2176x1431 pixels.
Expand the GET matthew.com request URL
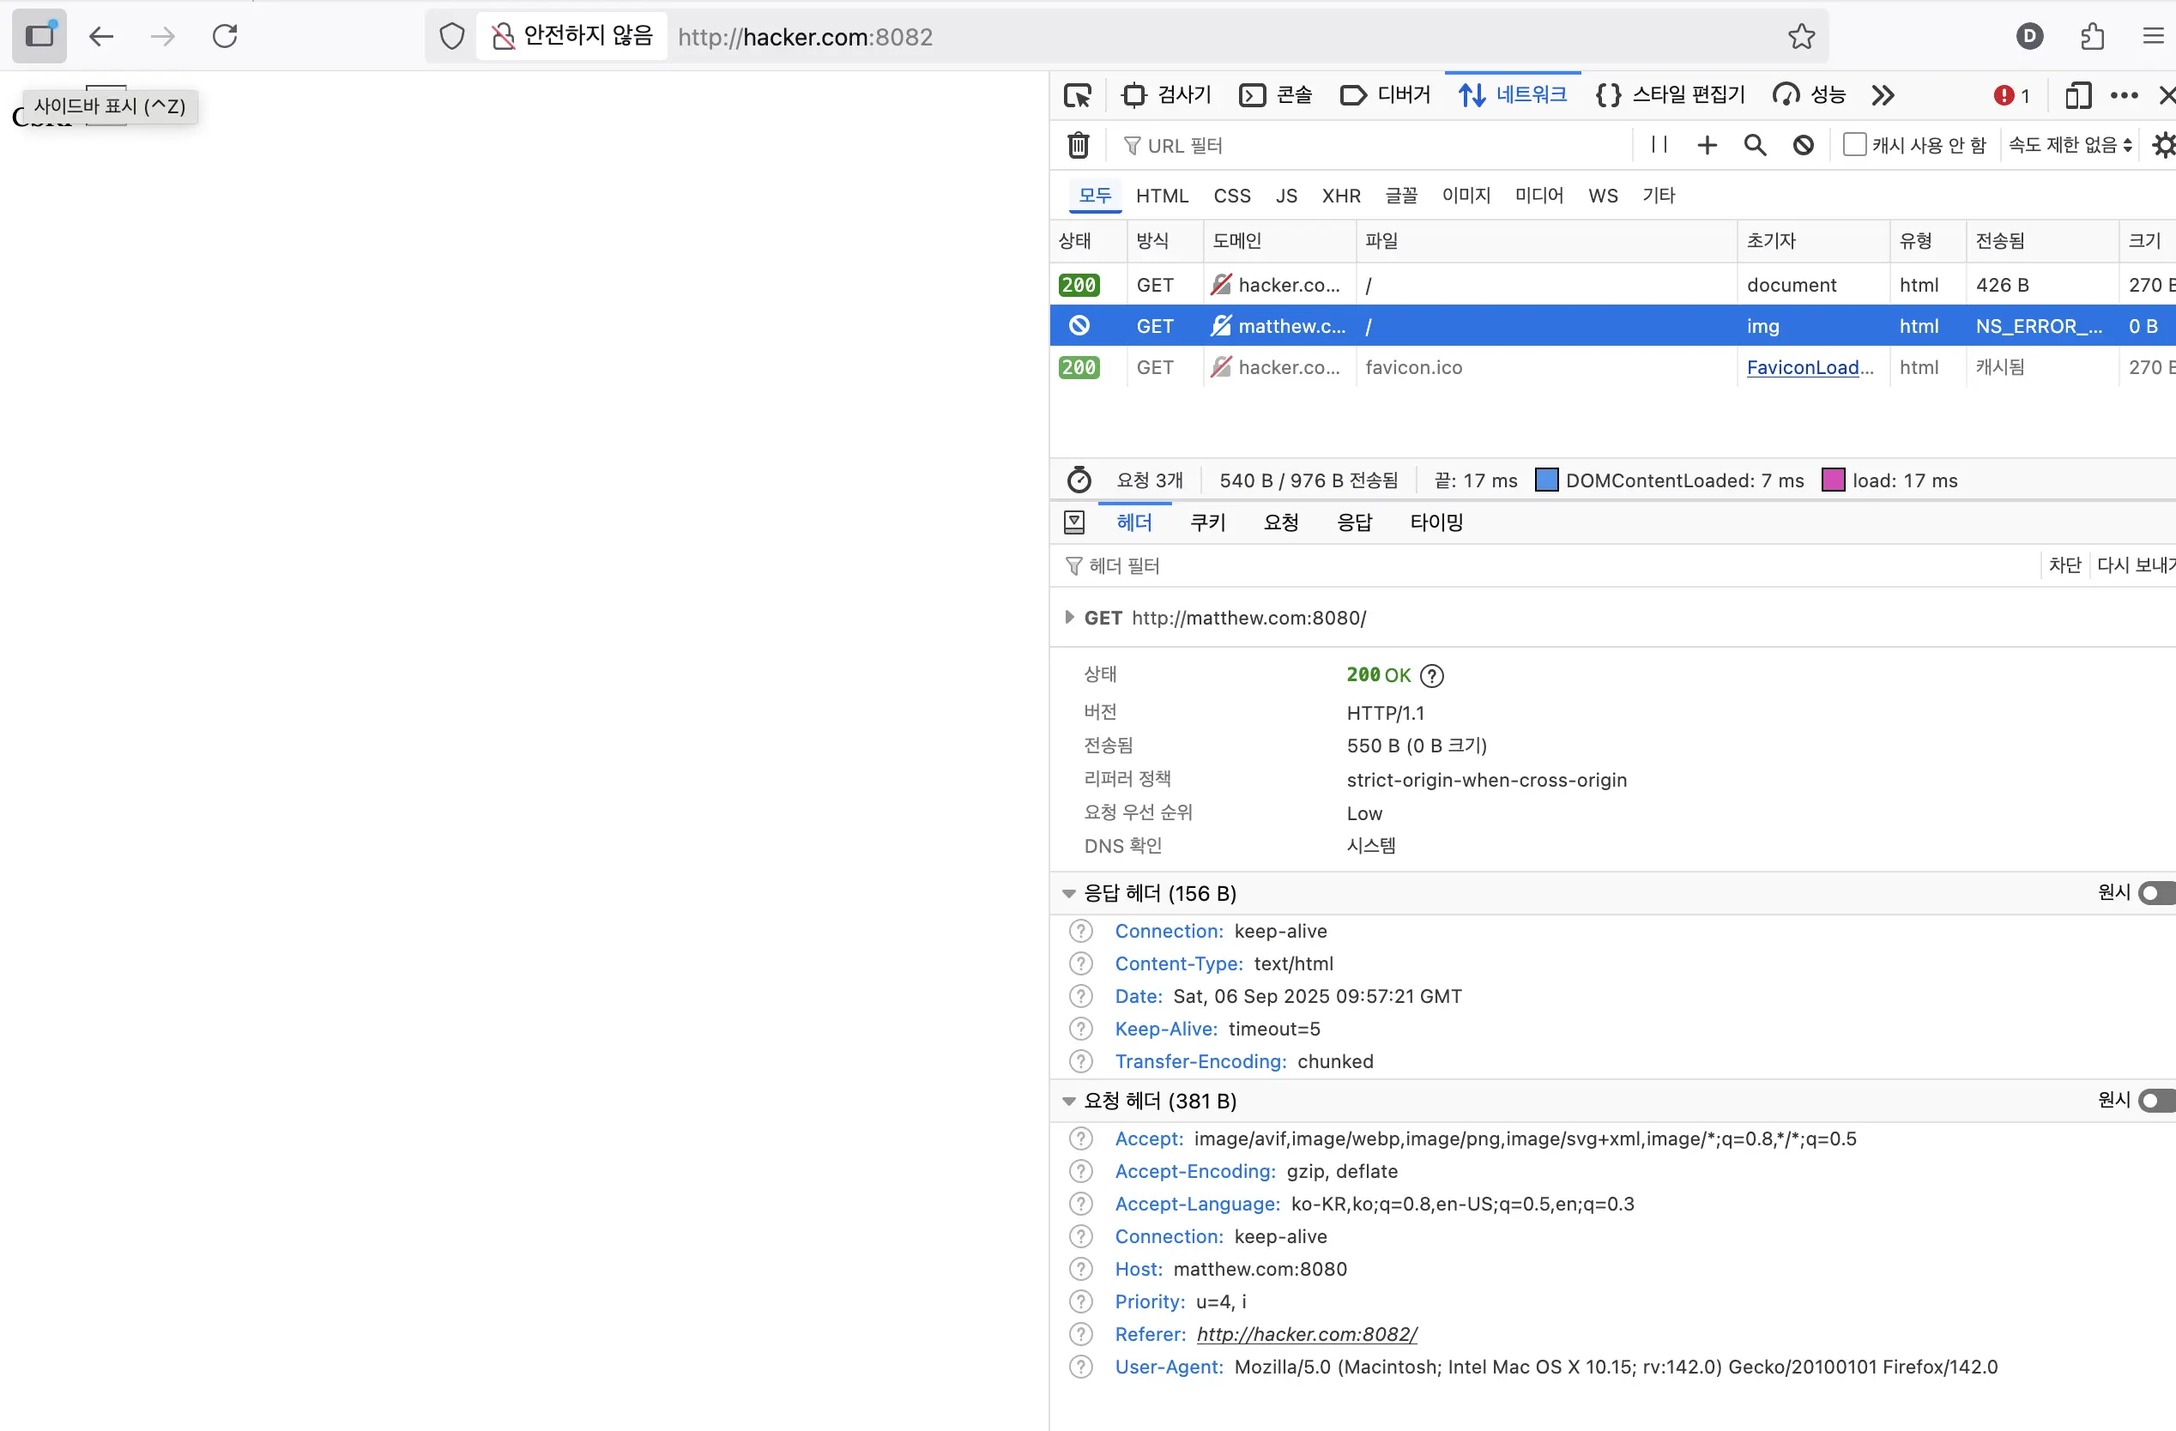point(1069,617)
